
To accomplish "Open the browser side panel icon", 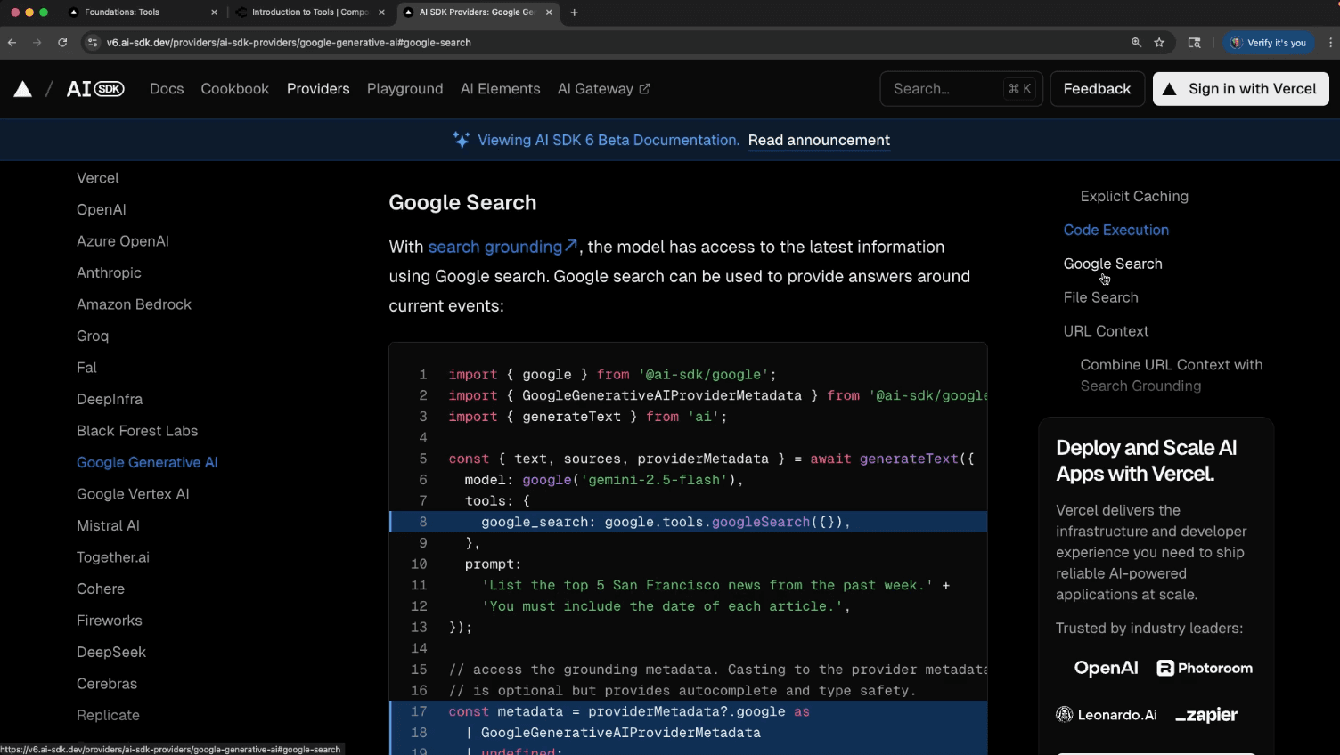I will click(1195, 42).
